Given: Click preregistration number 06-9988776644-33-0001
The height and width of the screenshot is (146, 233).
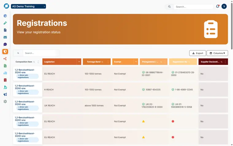Looking at the screenshot, I should [152, 74].
